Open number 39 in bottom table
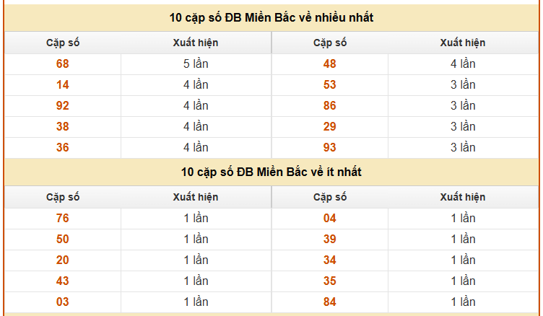The image size is (543, 316). point(330,239)
